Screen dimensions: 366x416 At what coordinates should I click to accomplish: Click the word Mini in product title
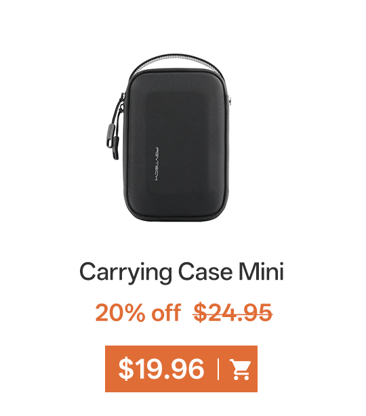261,270
